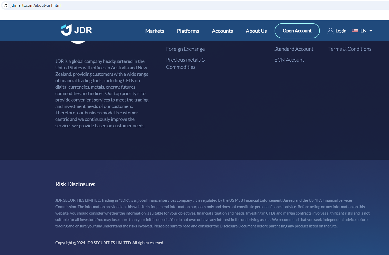The image size is (389, 255).
Task: Open the About Us menu
Action: [256, 31]
